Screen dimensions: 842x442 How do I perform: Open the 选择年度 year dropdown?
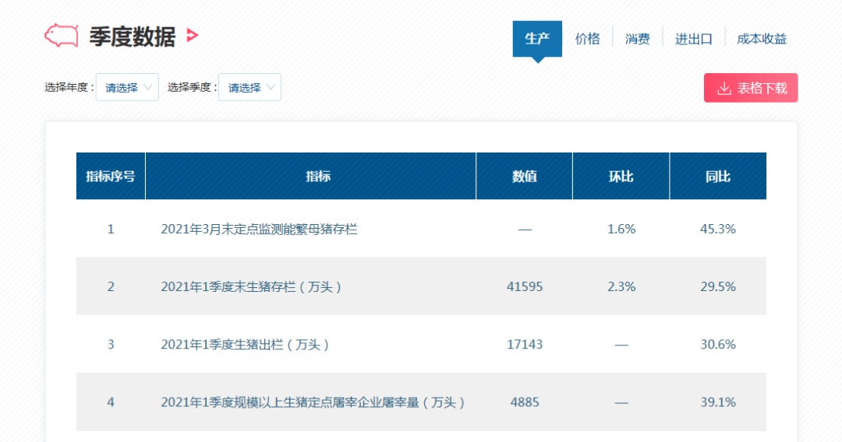tap(127, 87)
